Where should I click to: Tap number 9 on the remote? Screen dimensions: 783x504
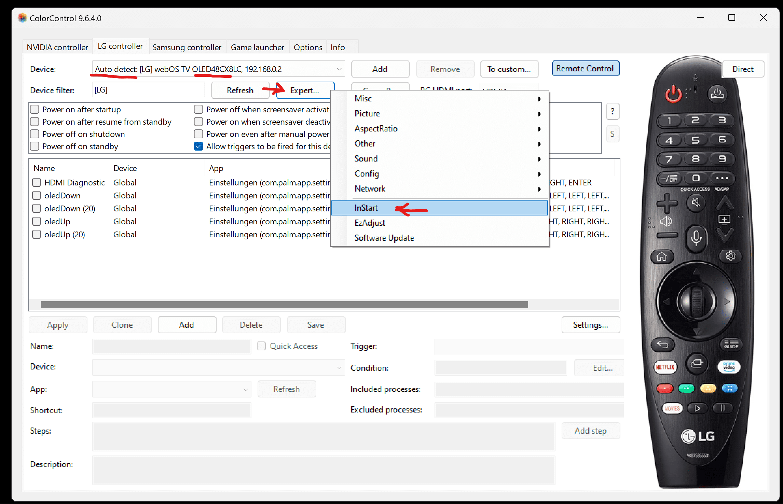722,159
